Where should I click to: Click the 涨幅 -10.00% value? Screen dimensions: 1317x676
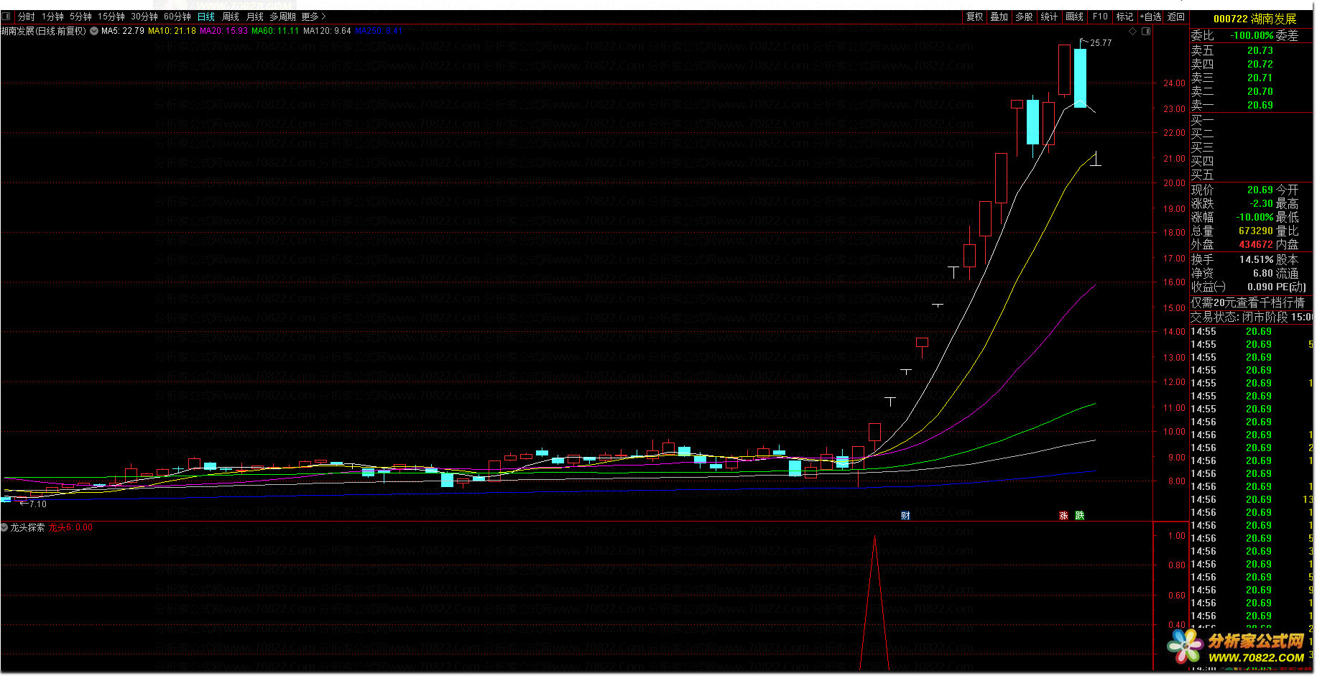point(1254,217)
